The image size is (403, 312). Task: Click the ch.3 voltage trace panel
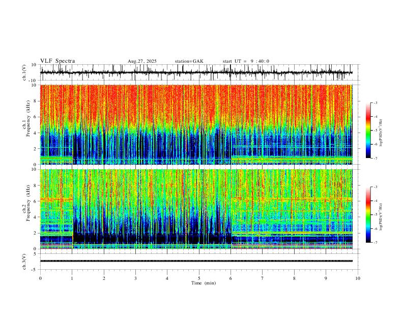coord(200,262)
